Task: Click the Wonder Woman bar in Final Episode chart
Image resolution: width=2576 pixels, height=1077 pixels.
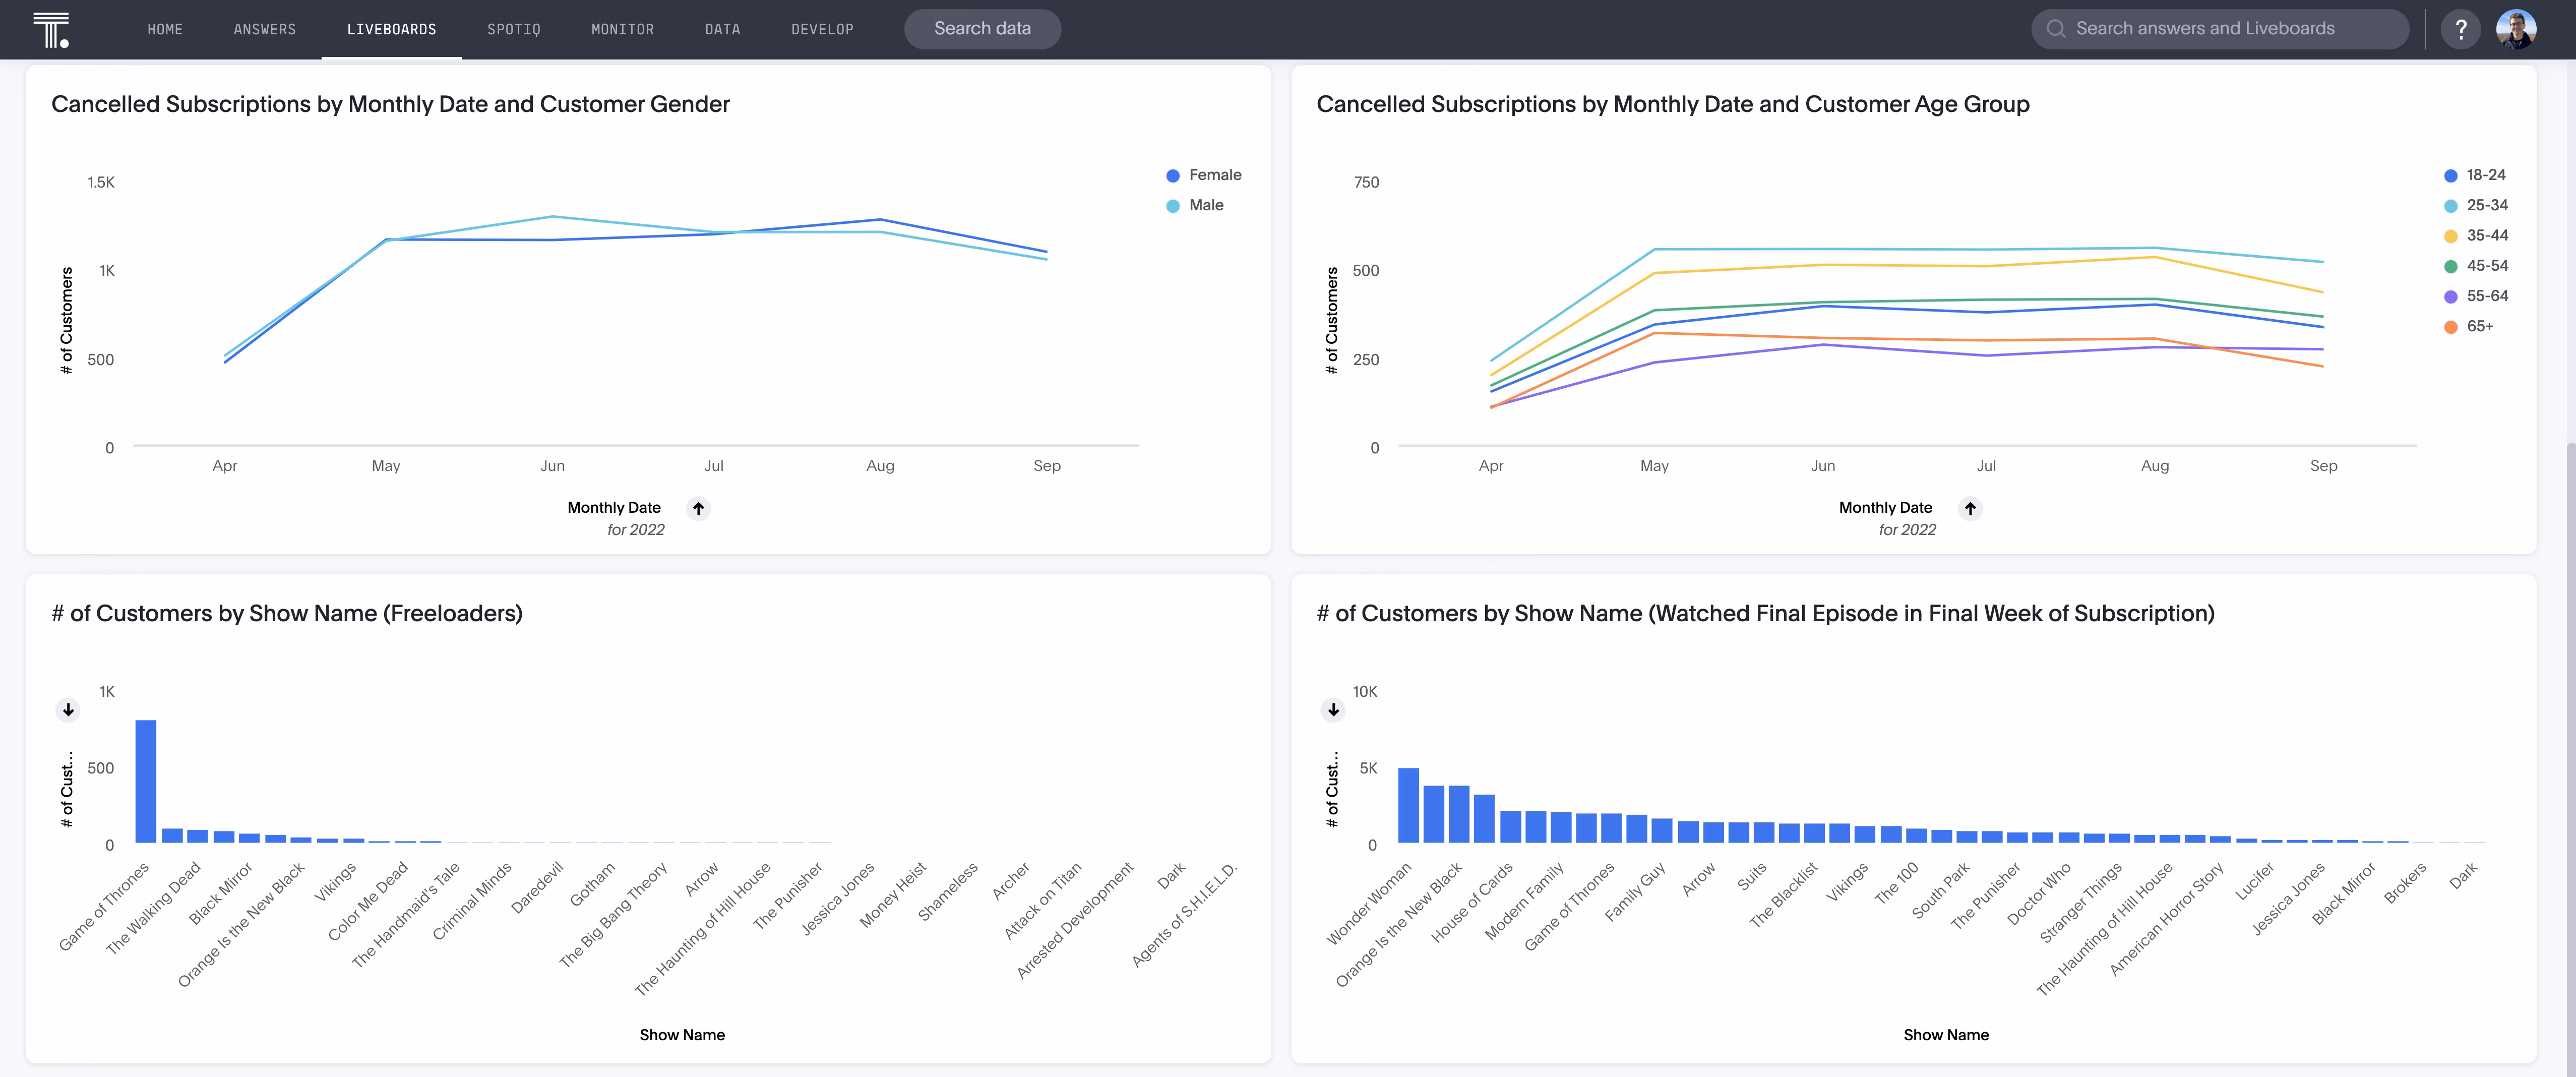Action: (1408, 805)
